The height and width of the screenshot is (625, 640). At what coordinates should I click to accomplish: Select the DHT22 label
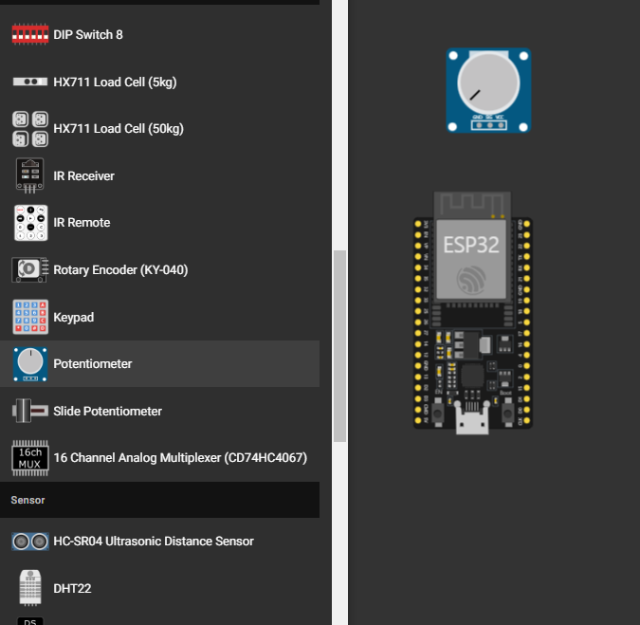[x=72, y=588]
